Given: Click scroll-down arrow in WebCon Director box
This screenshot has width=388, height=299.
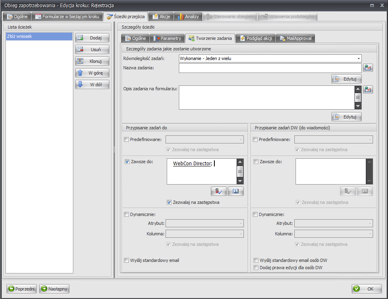Looking at the screenshot, I should (x=240, y=181).
